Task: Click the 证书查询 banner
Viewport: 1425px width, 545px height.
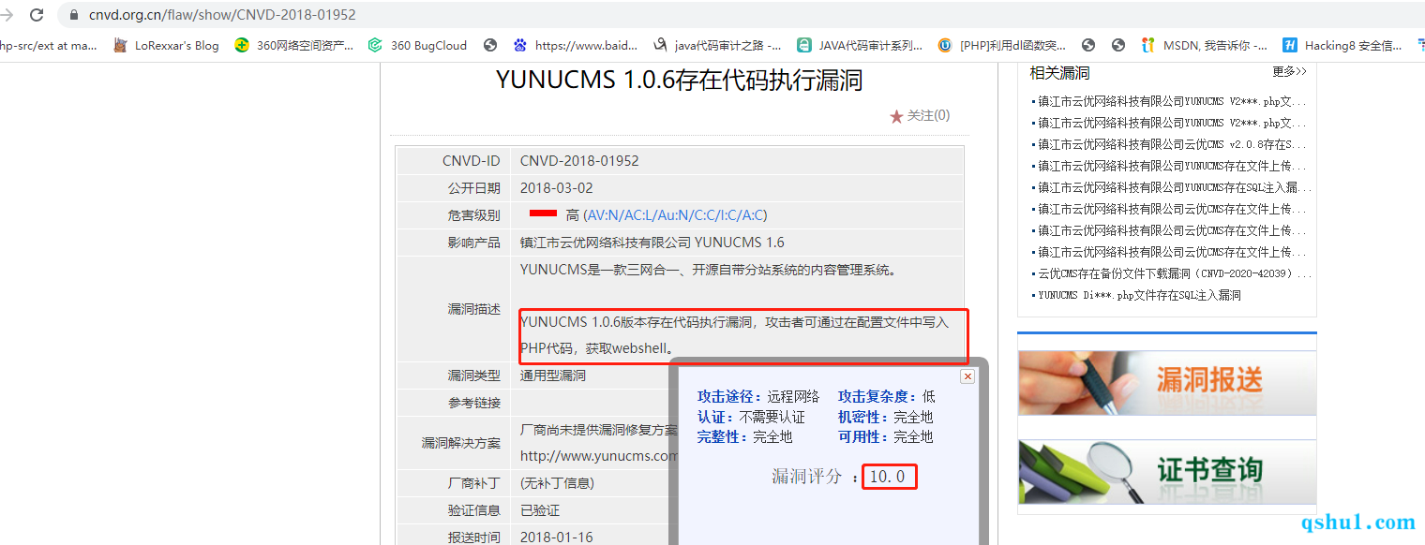Action: pyautogui.click(x=1167, y=472)
